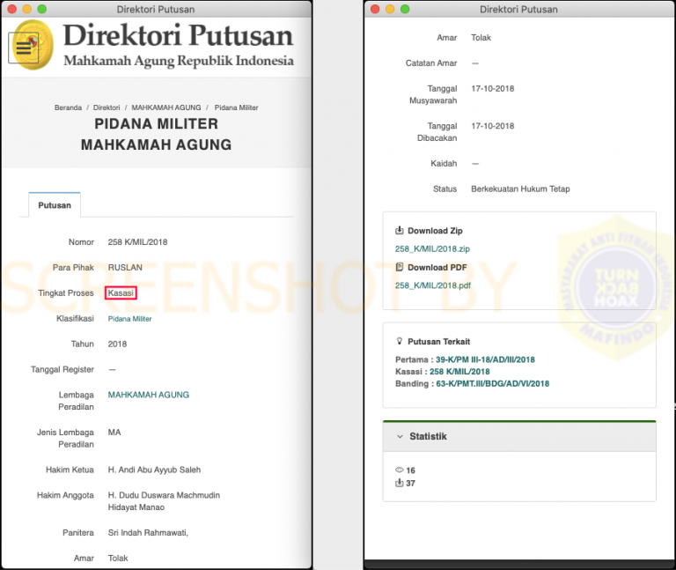Viewport: 676px width, 570px height.
Task: Open the hamburger menu icon
Action: pos(24,48)
